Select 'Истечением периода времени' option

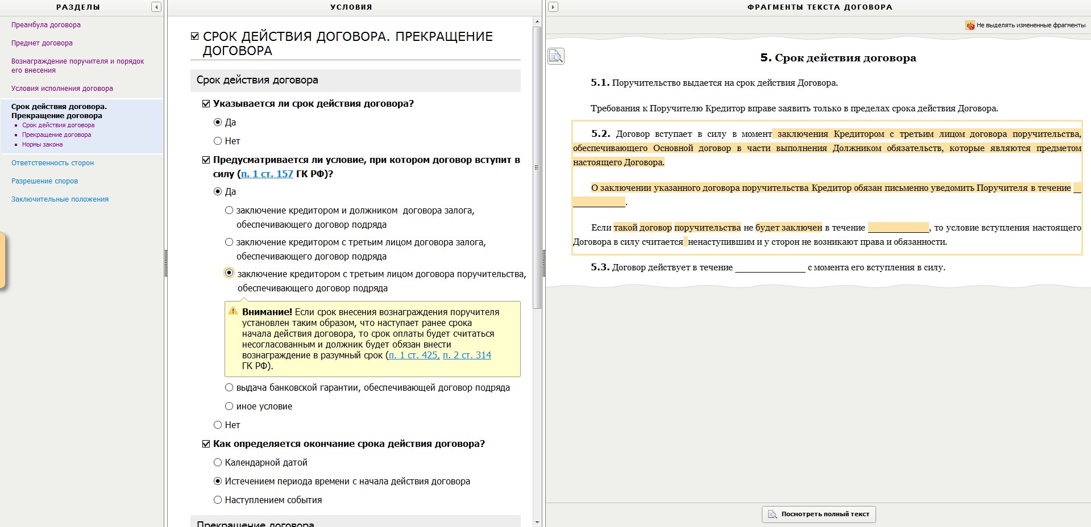(x=217, y=481)
